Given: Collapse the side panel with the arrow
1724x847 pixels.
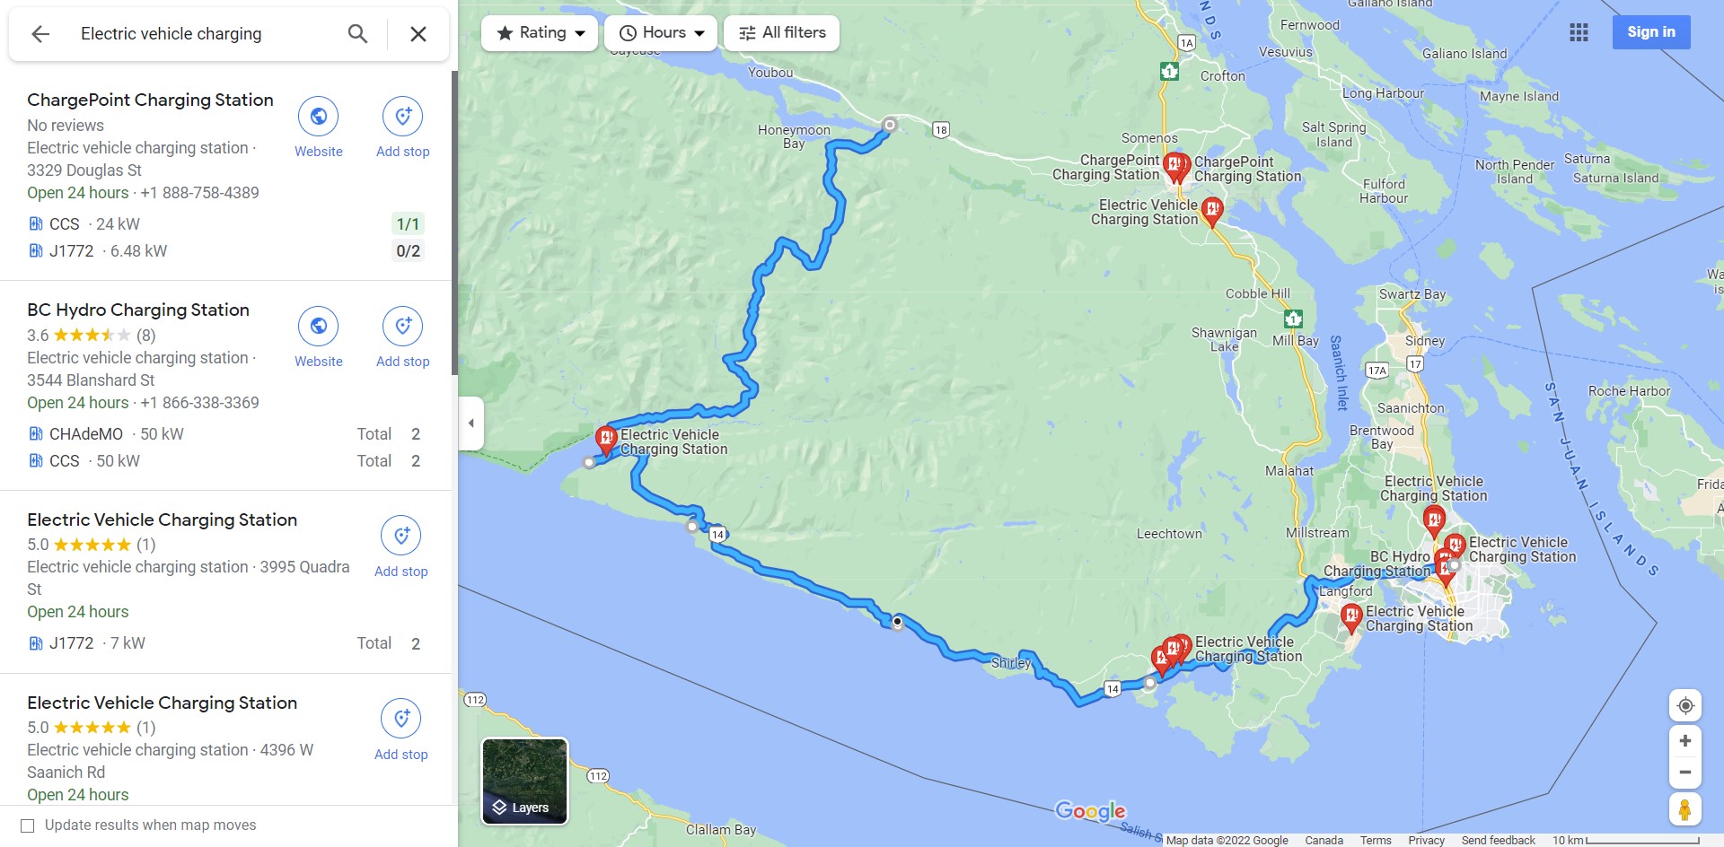Looking at the screenshot, I should [x=471, y=423].
